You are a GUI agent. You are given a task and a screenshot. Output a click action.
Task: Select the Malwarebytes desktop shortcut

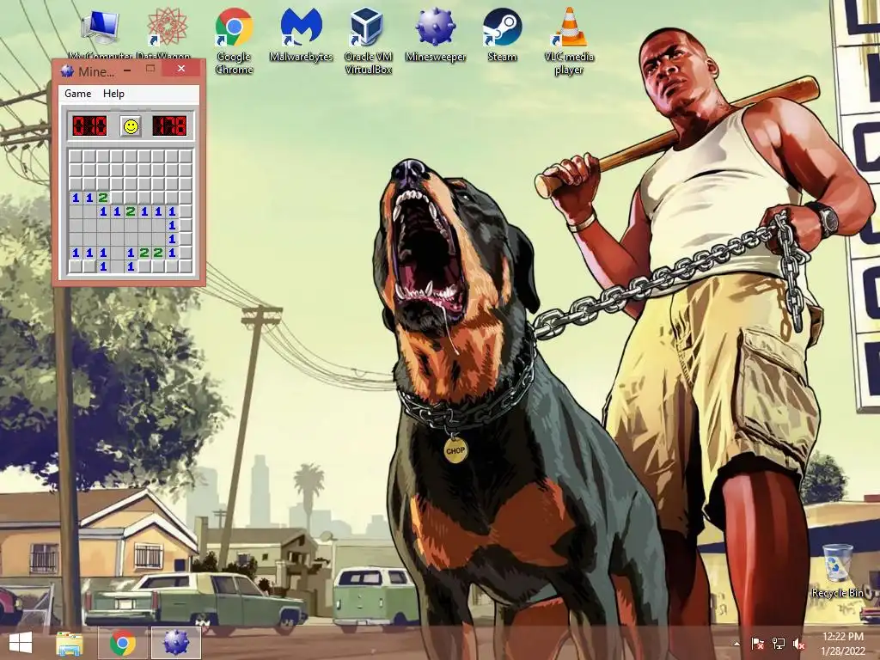coord(301,34)
